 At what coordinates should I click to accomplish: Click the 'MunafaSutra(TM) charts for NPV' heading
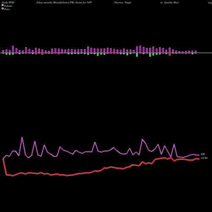73,3
